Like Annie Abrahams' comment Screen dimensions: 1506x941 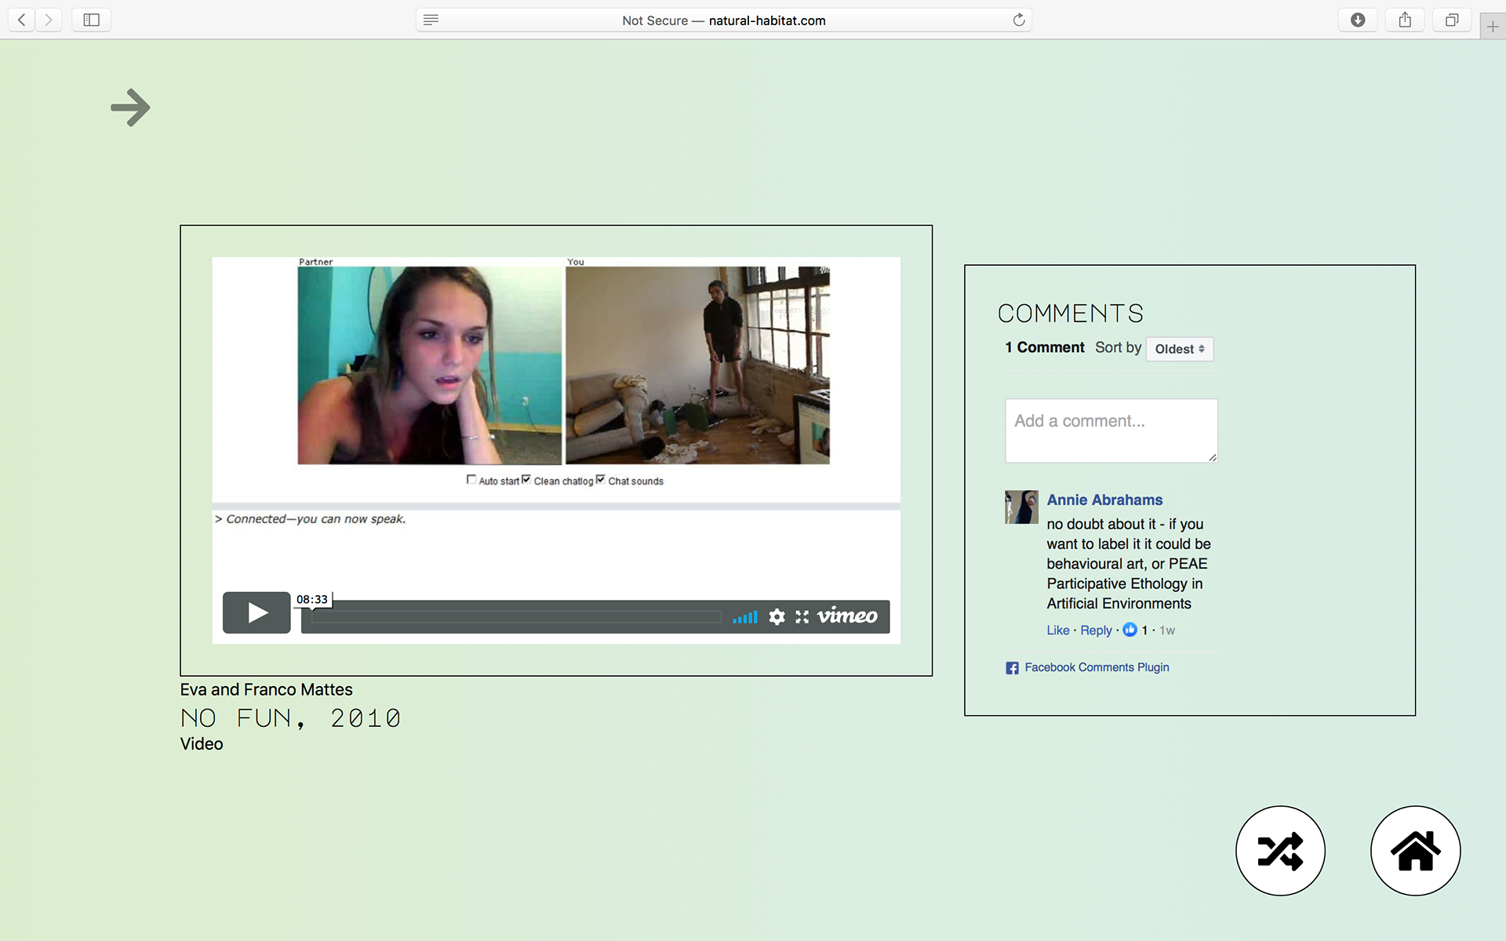click(1057, 630)
